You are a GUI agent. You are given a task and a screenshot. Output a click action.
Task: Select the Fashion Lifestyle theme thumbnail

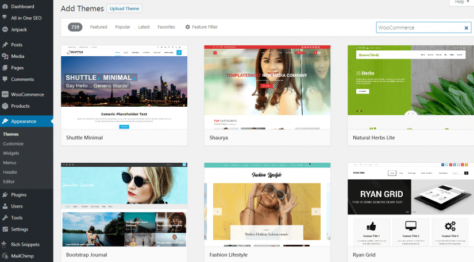tap(267, 205)
